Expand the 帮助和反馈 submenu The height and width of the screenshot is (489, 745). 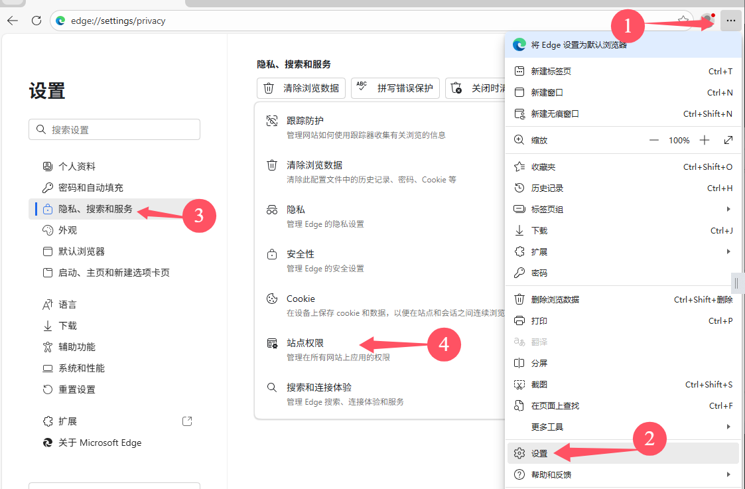pyautogui.click(x=728, y=474)
